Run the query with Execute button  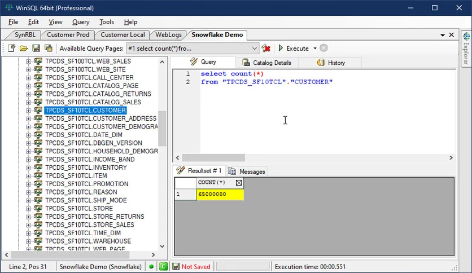pos(294,48)
